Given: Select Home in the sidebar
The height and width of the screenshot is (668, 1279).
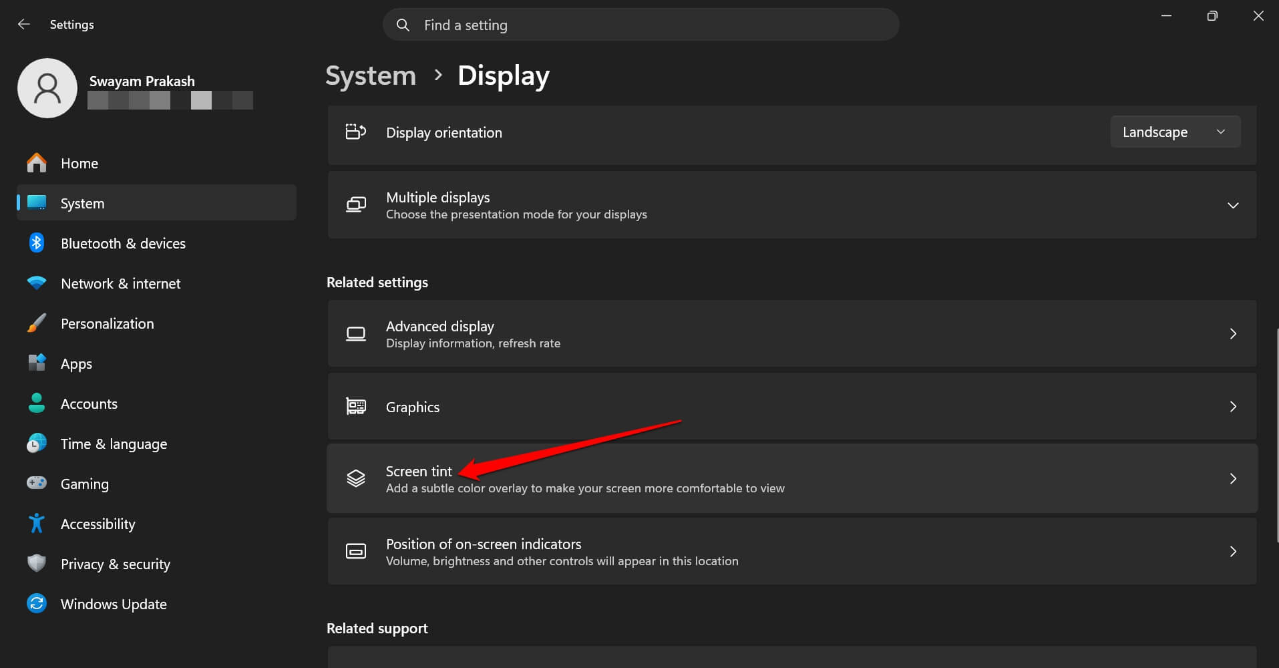Looking at the screenshot, I should [156, 163].
